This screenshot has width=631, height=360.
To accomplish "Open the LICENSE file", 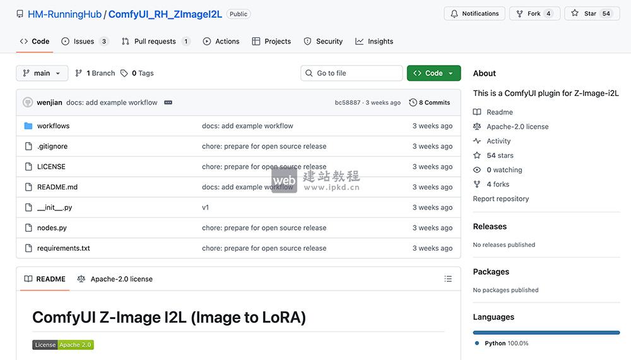I will click(51, 166).
